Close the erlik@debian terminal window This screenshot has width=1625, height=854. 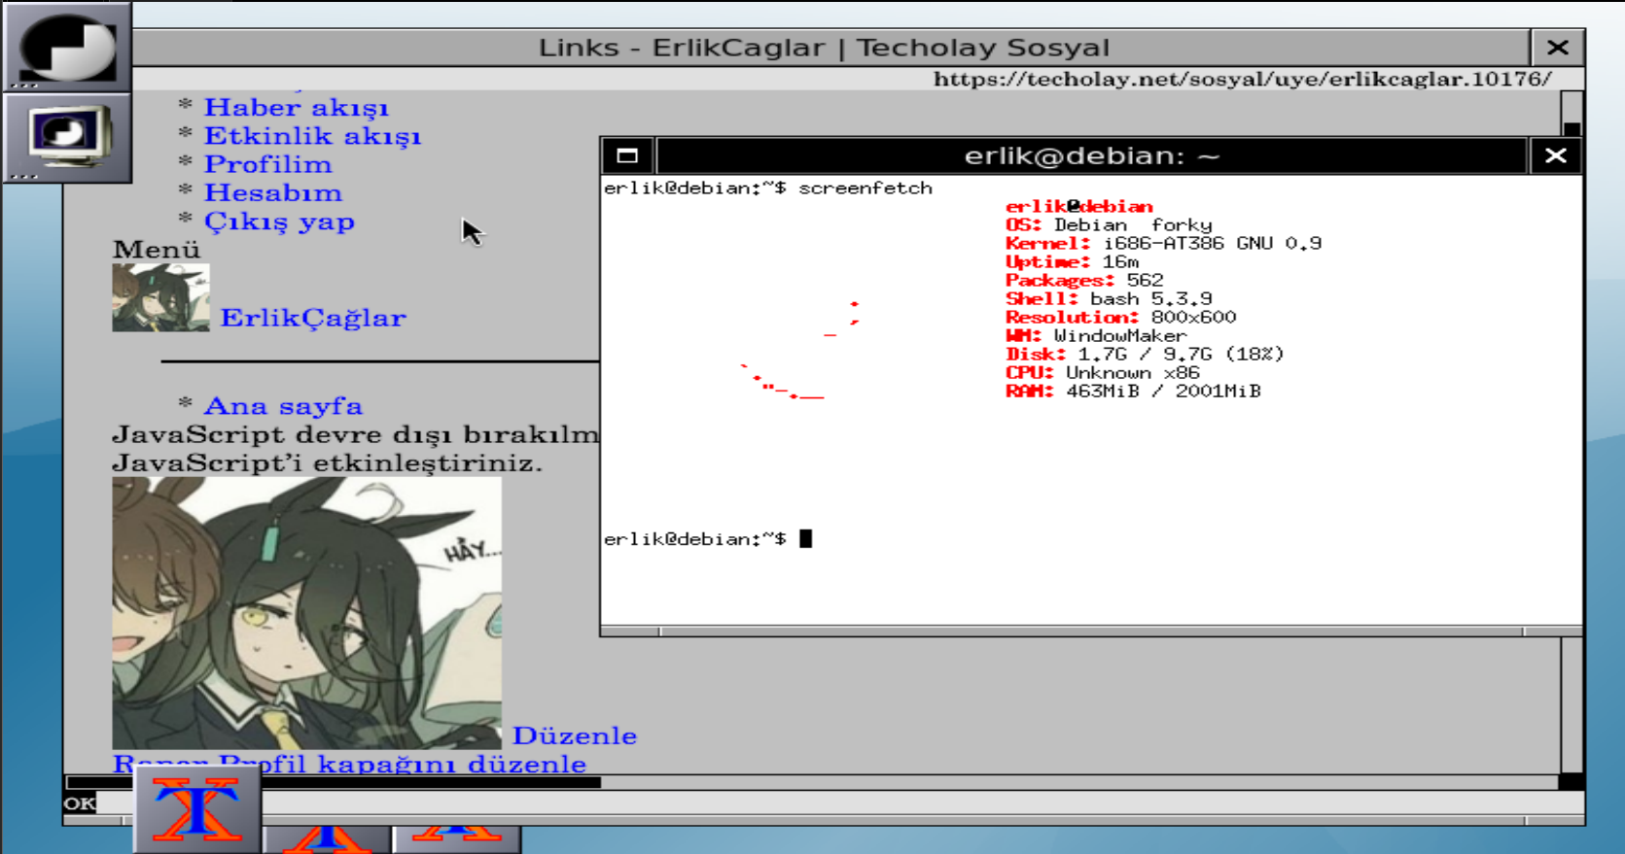1555,155
